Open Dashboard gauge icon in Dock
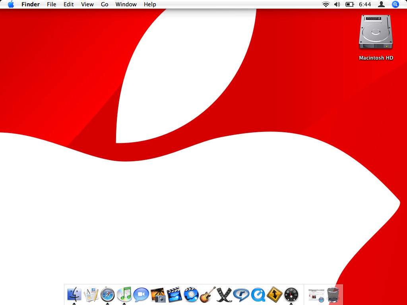 (291, 295)
